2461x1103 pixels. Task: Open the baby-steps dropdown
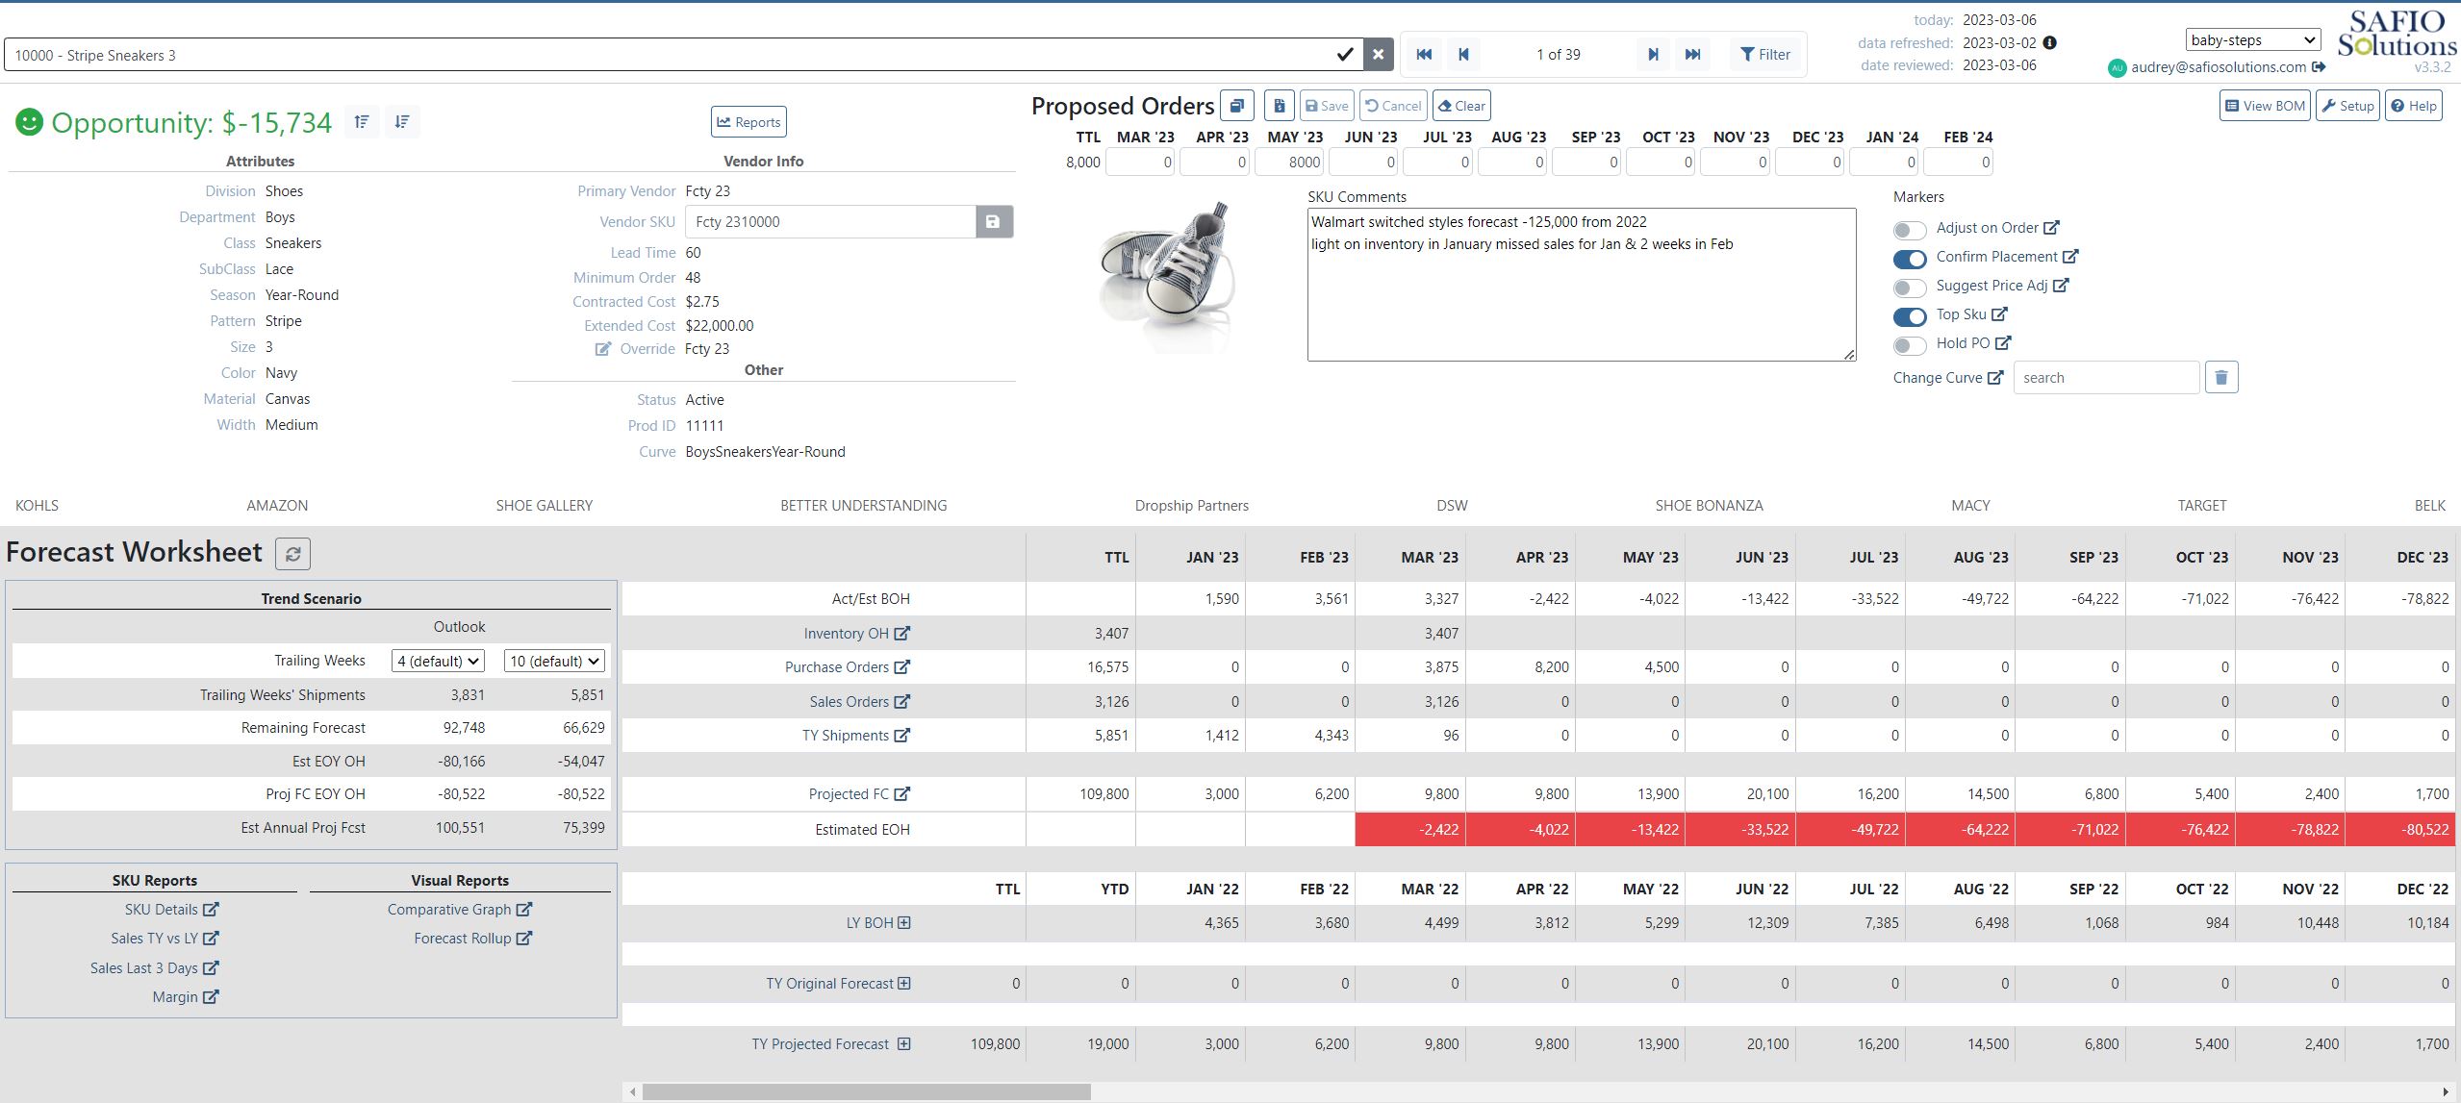2251,38
